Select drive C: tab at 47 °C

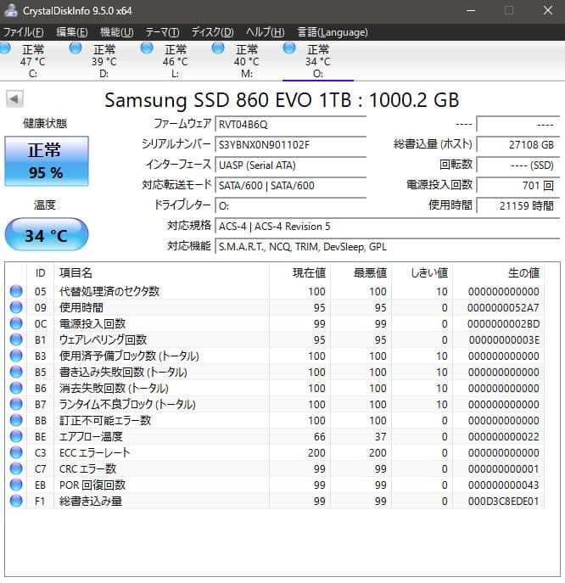[33, 61]
